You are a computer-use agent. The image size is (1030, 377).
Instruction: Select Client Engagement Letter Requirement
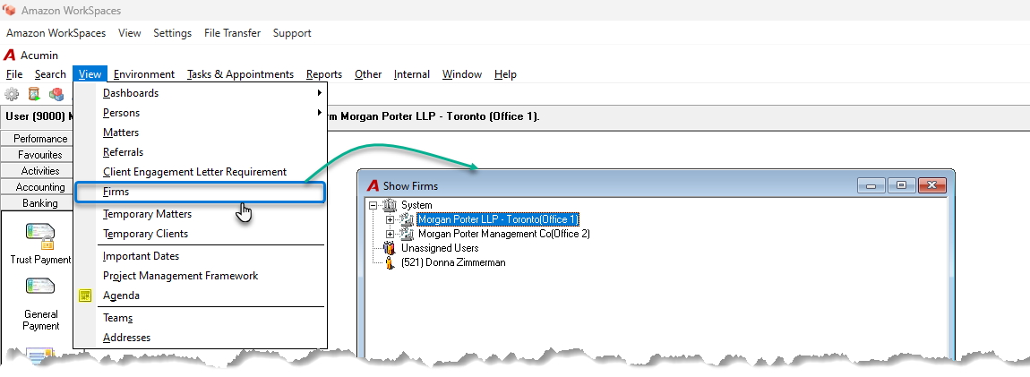pos(201,172)
